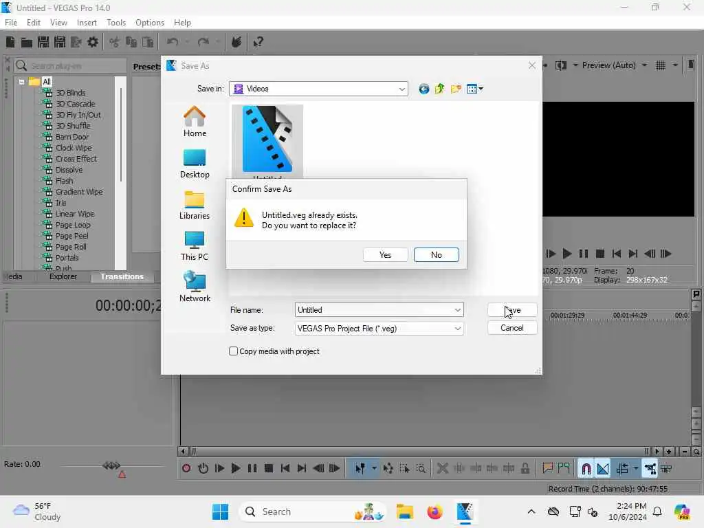The image size is (704, 528).
Task: Select the Clock Wipe transition
Action: click(x=74, y=148)
